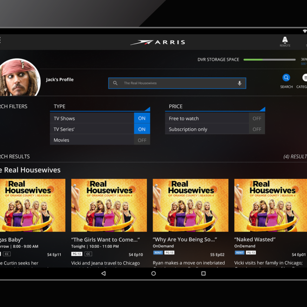Click the Movies filter row label
Viewport: 307px width, 307px height.
(61, 140)
